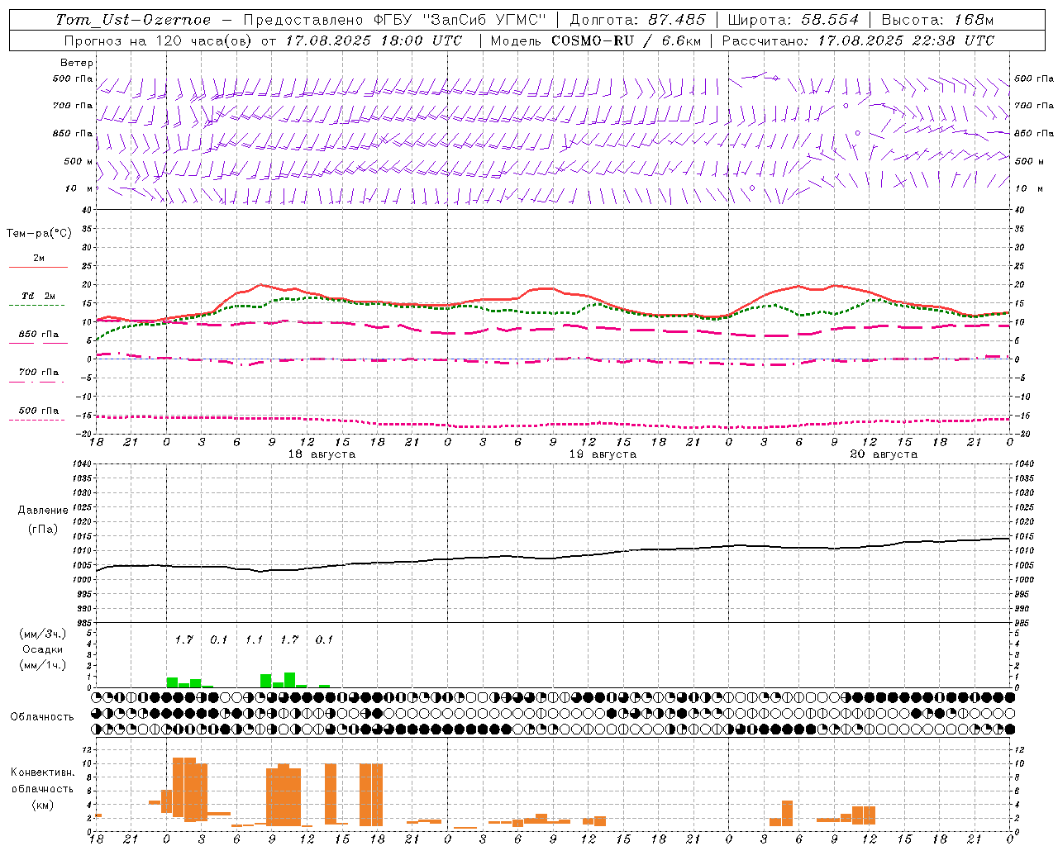Click the 850 гПа temperature legend entry

pyautogui.click(x=39, y=335)
